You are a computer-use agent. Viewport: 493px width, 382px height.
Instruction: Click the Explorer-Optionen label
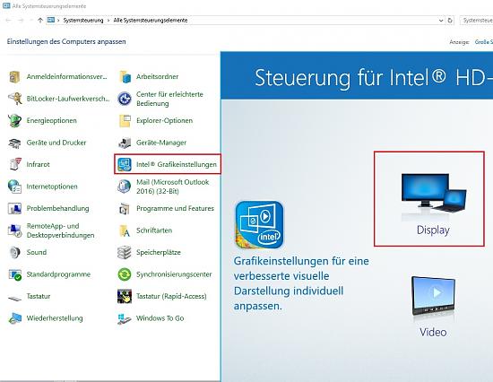(164, 121)
